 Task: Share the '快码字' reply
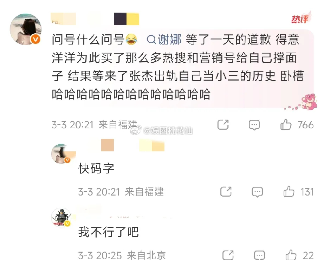226,191
